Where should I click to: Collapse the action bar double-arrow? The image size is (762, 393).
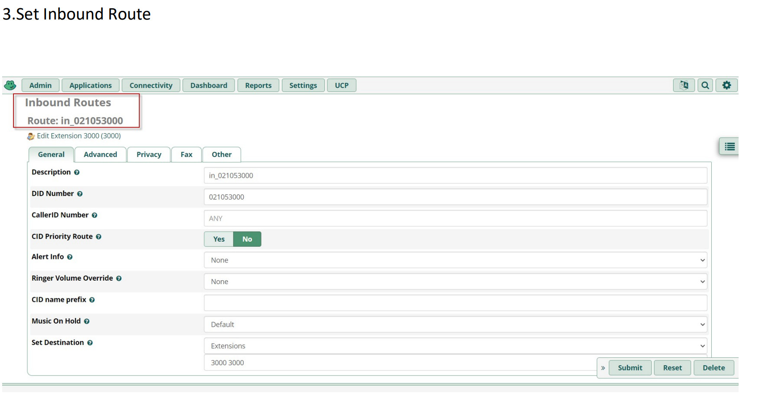[x=603, y=368]
